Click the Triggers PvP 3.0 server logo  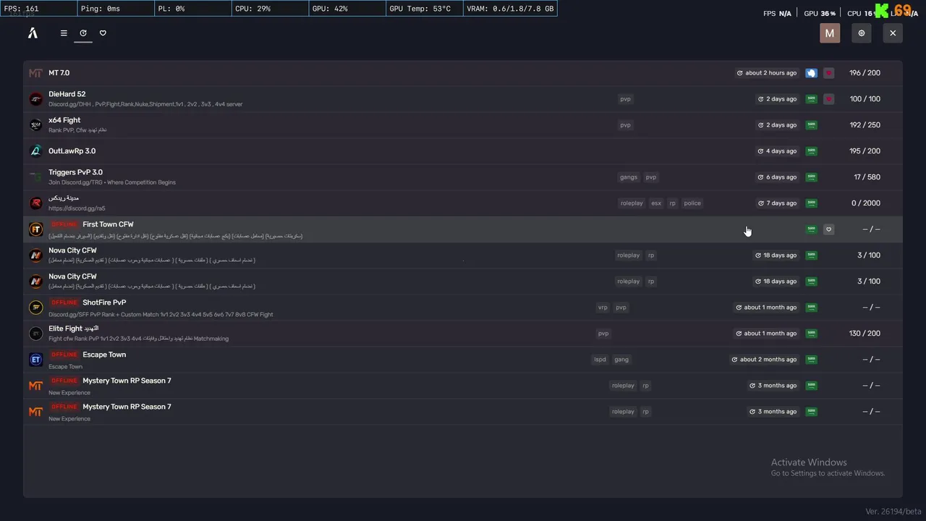pyautogui.click(x=35, y=177)
